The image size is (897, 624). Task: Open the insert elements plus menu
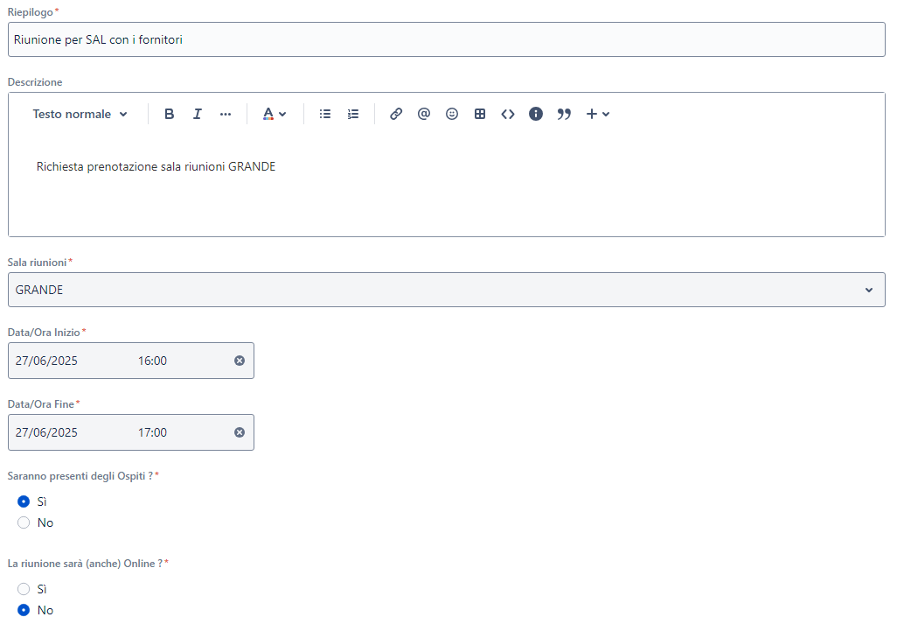point(598,114)
